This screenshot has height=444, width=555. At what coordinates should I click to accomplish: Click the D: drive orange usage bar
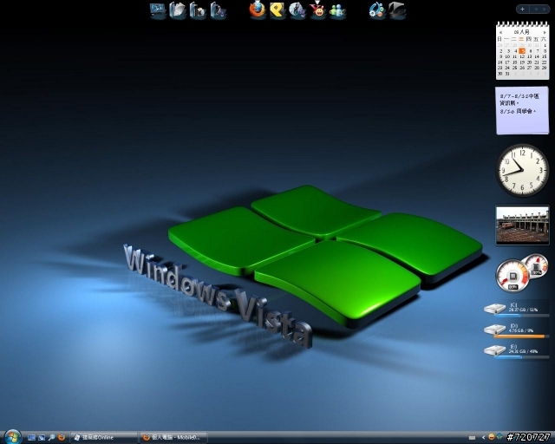522,336
